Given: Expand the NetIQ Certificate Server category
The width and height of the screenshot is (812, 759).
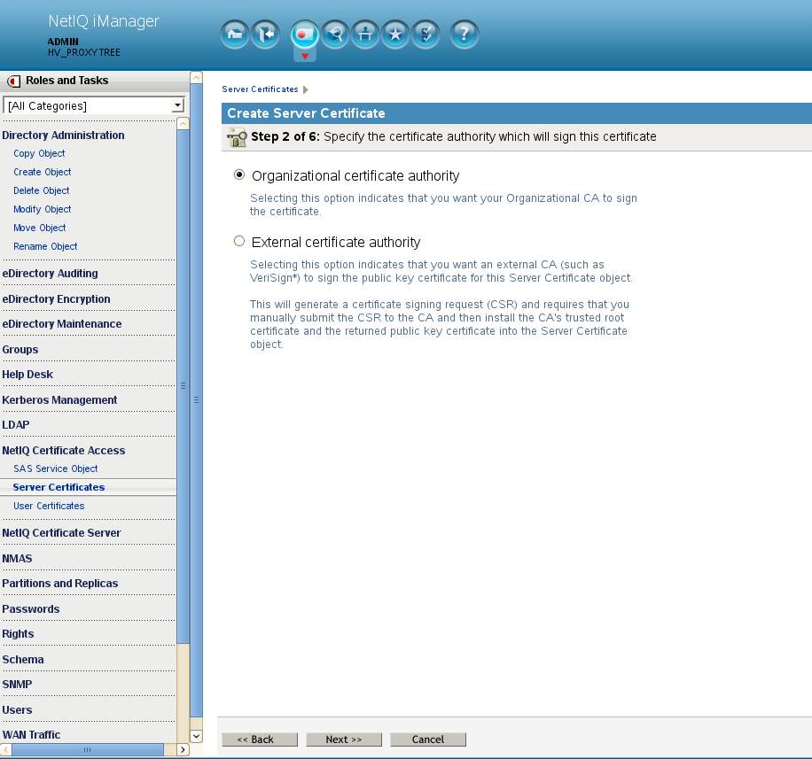Looking at the screenshot, I should [61, 533].
